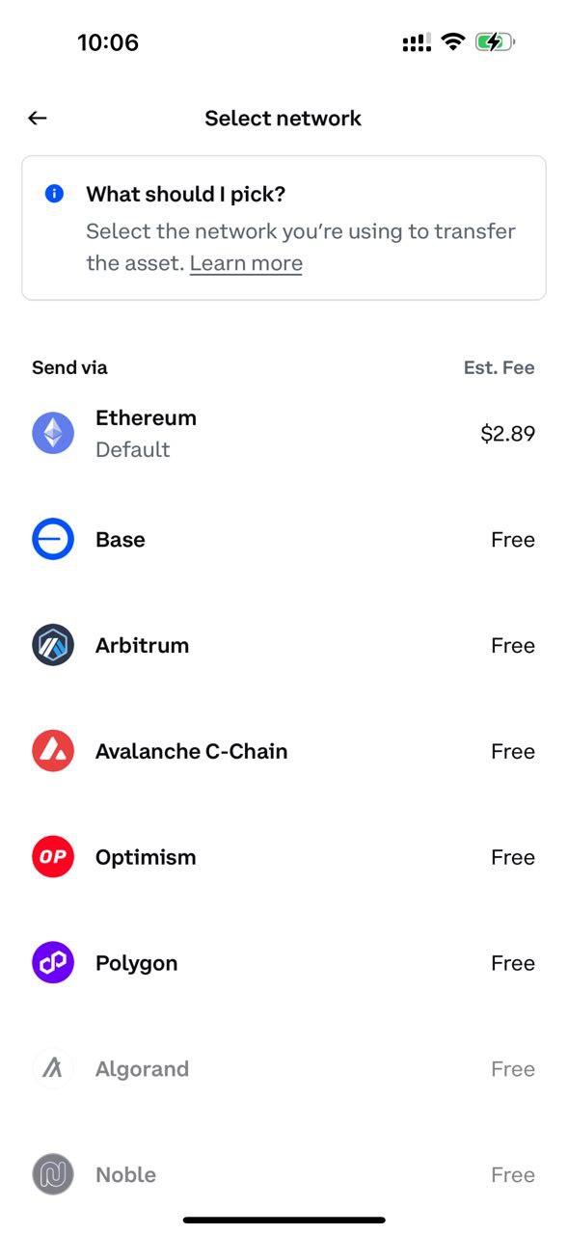Select the Optimism network label
The height and width of the screenshot is (1234, 568).
click(146, 858)
